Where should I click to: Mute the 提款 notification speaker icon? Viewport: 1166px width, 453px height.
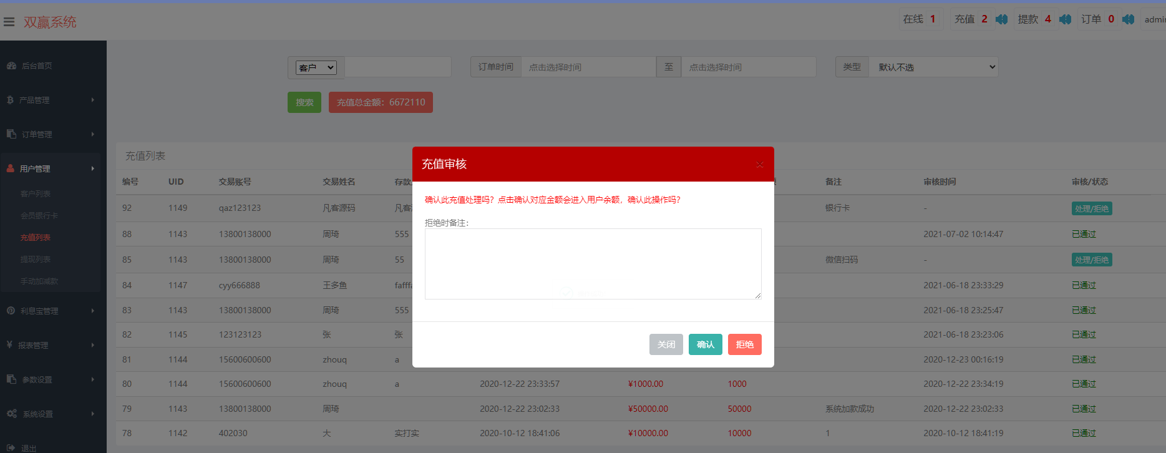click(x=1065, y=19)
